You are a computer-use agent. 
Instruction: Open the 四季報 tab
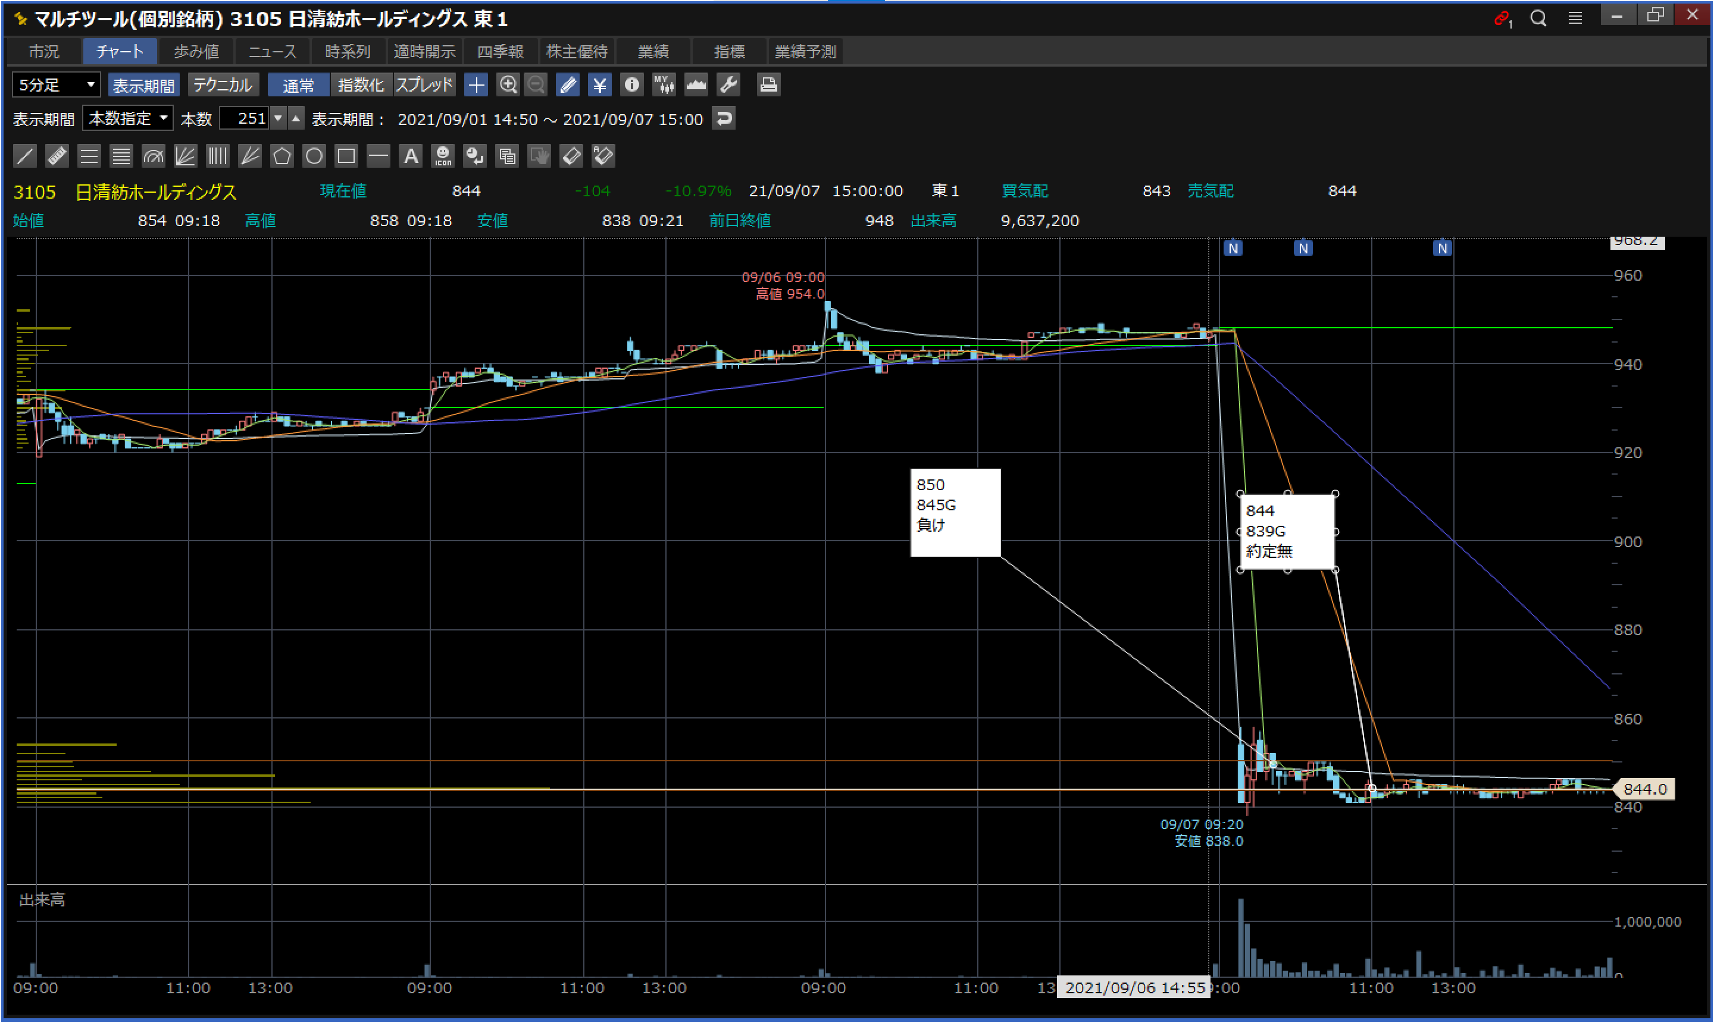coord(500,52)
